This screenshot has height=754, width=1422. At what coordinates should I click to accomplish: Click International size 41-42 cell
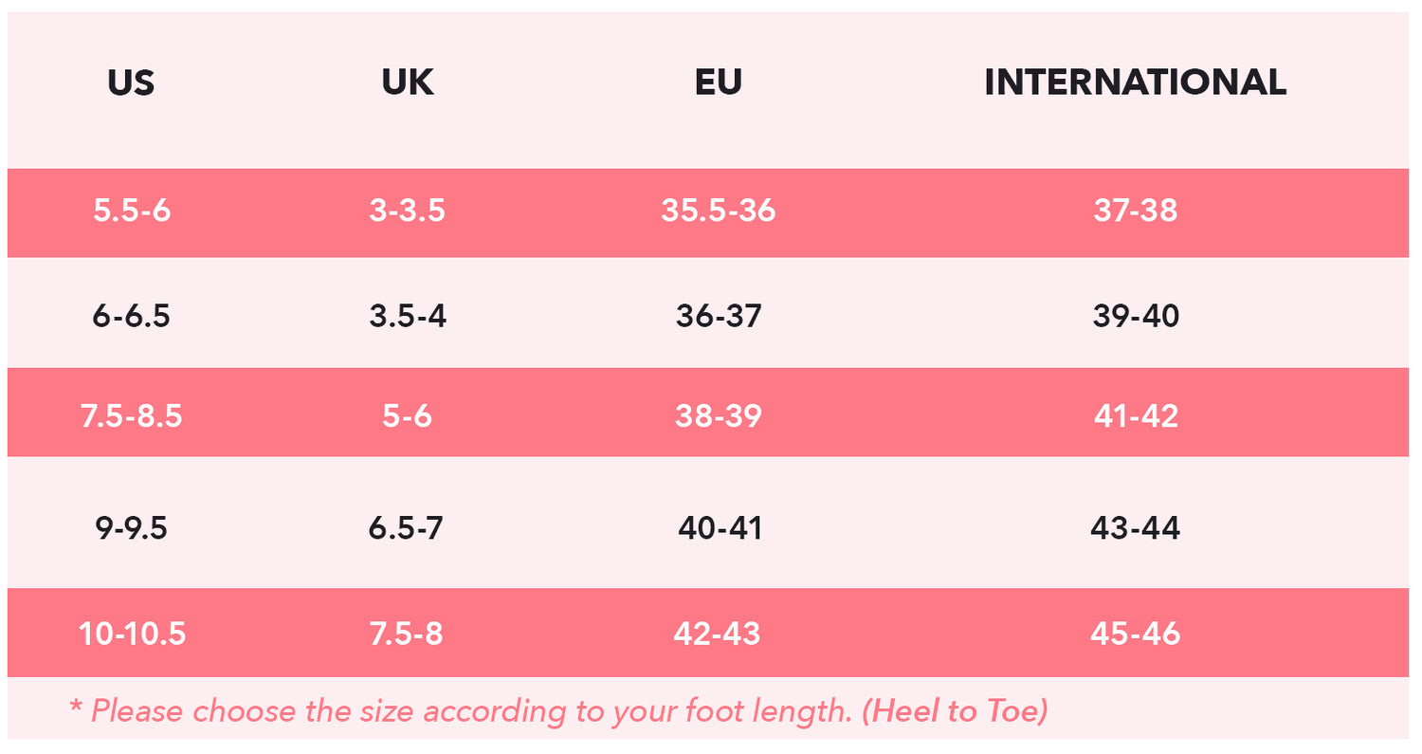1136,415
